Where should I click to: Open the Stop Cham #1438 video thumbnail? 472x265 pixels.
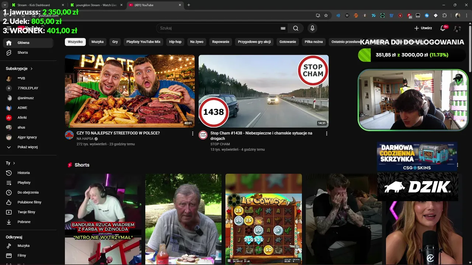(x=264, y=91)
